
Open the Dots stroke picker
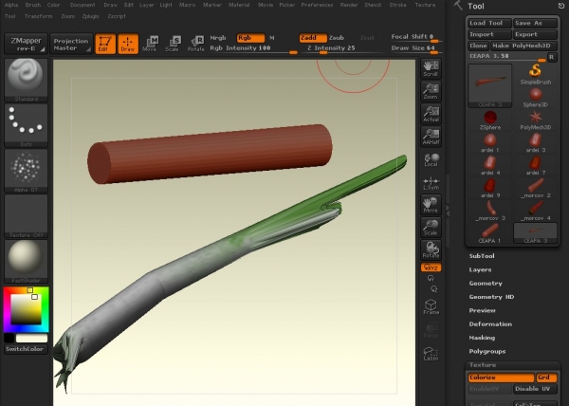click(26, 125)
